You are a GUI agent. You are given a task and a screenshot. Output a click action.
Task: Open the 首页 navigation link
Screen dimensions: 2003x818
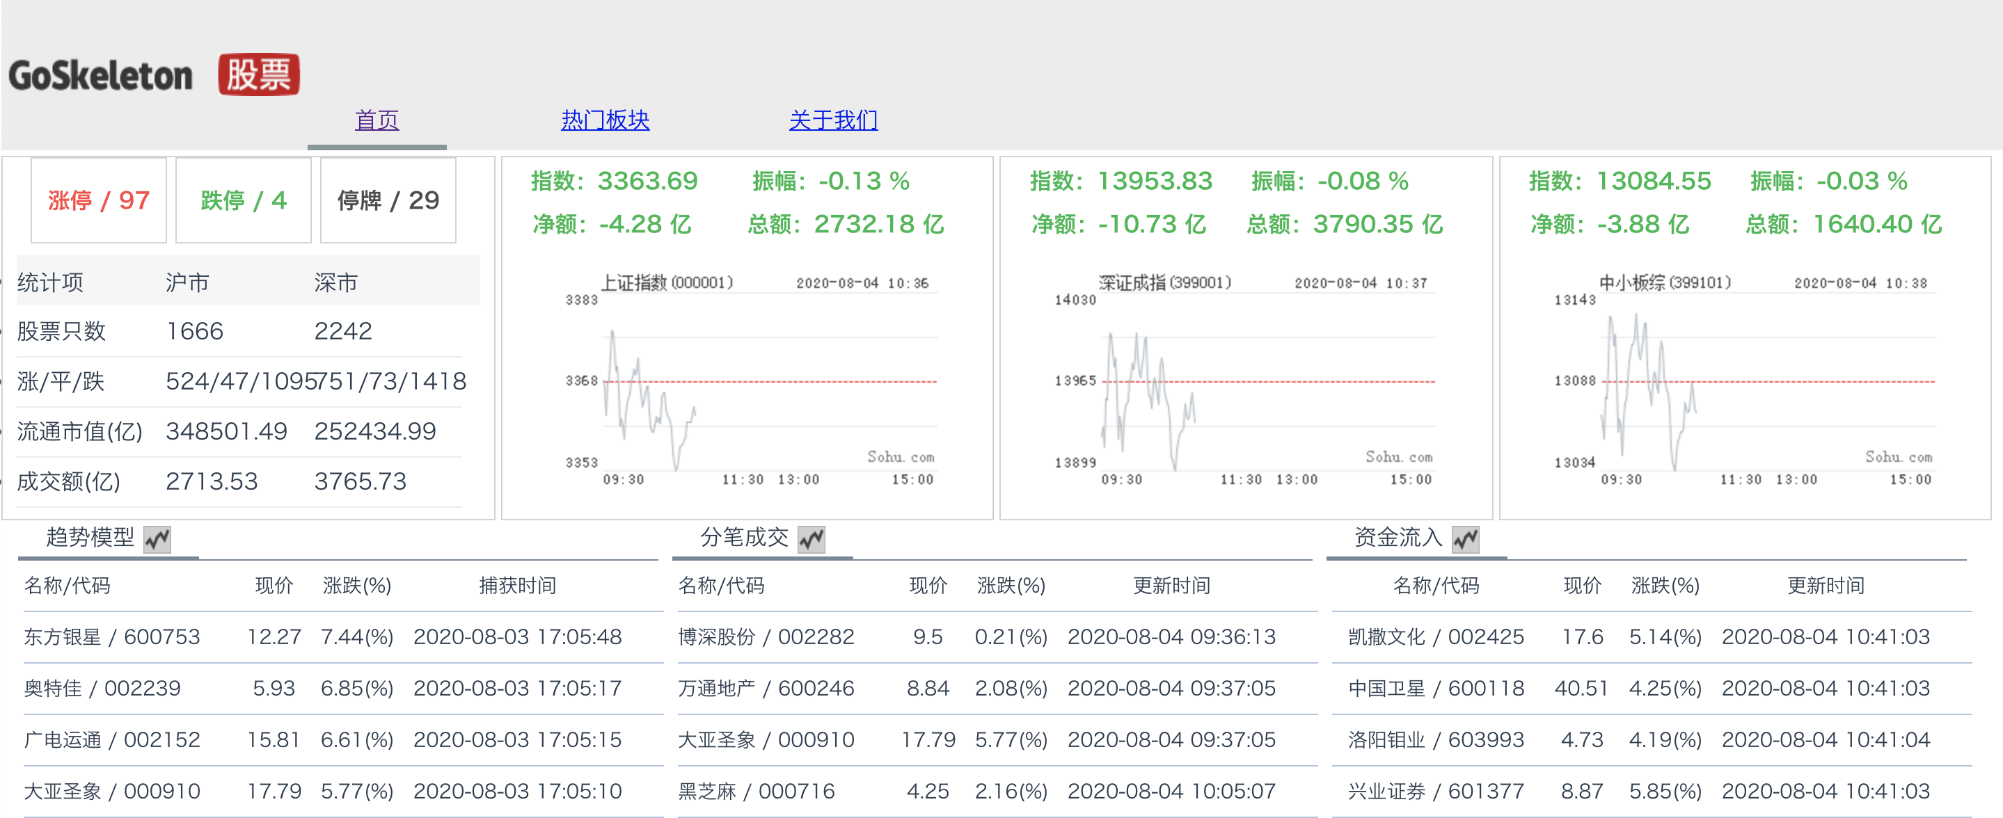coord(377,120)
